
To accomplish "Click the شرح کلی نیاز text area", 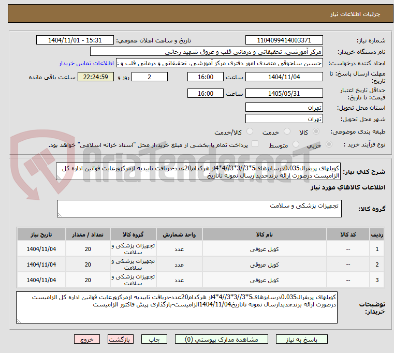I will pyautogui.click(x=198, y=171).
